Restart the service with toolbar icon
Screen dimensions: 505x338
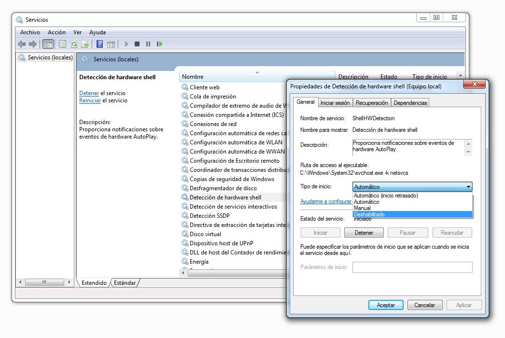pos(159,44)
